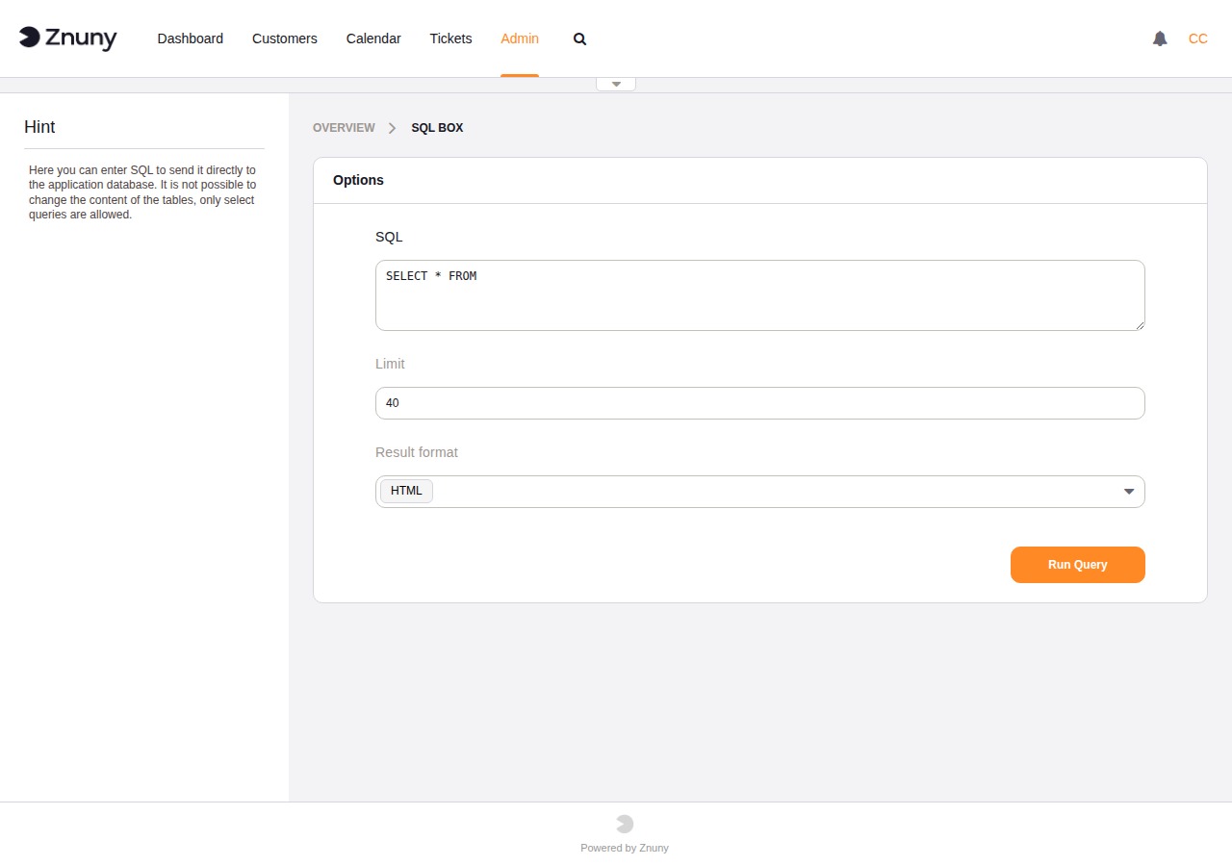Run the SQL query
Screen dimensions: 1232x866
[x=1078, y=565]
